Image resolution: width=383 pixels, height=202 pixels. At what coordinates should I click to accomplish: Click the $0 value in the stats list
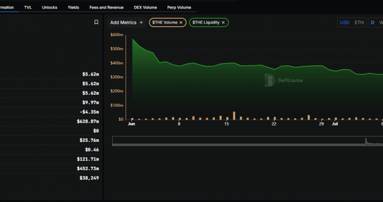96,131
